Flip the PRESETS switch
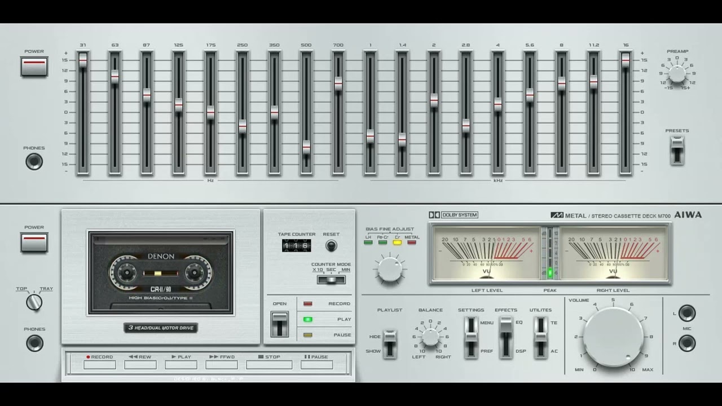This screenshot has height=406, width=722. (x=677, y=150)
